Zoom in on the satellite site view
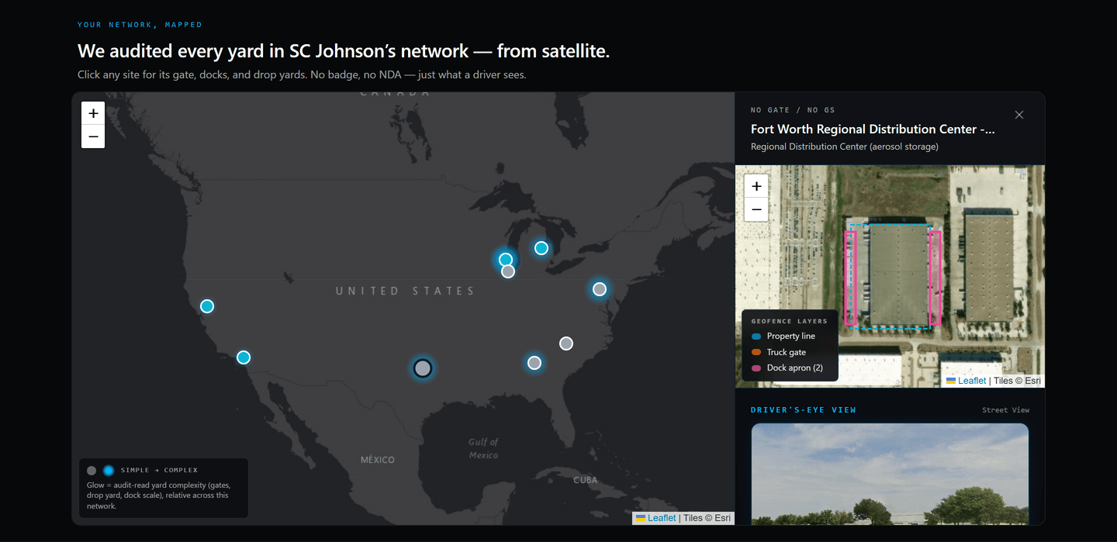The image size is (1117, 542). [756, 186]
